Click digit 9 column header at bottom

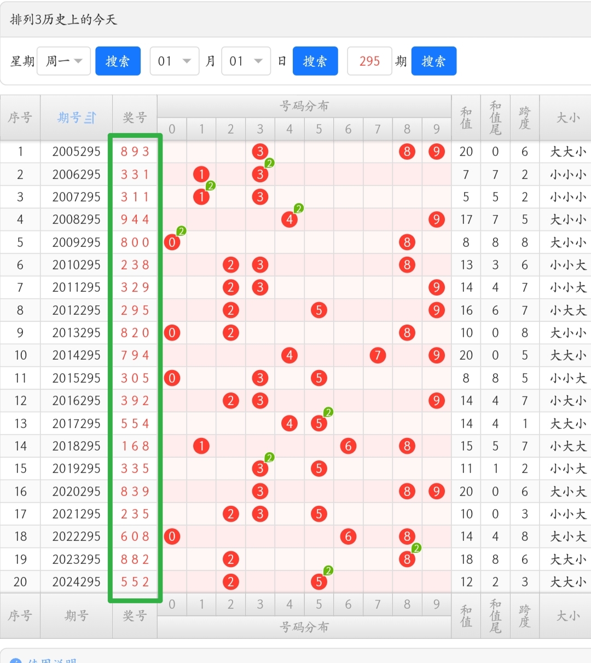click(436, 604)
